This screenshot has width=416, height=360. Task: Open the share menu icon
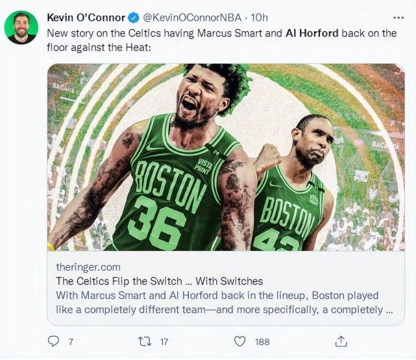(341, 341)
